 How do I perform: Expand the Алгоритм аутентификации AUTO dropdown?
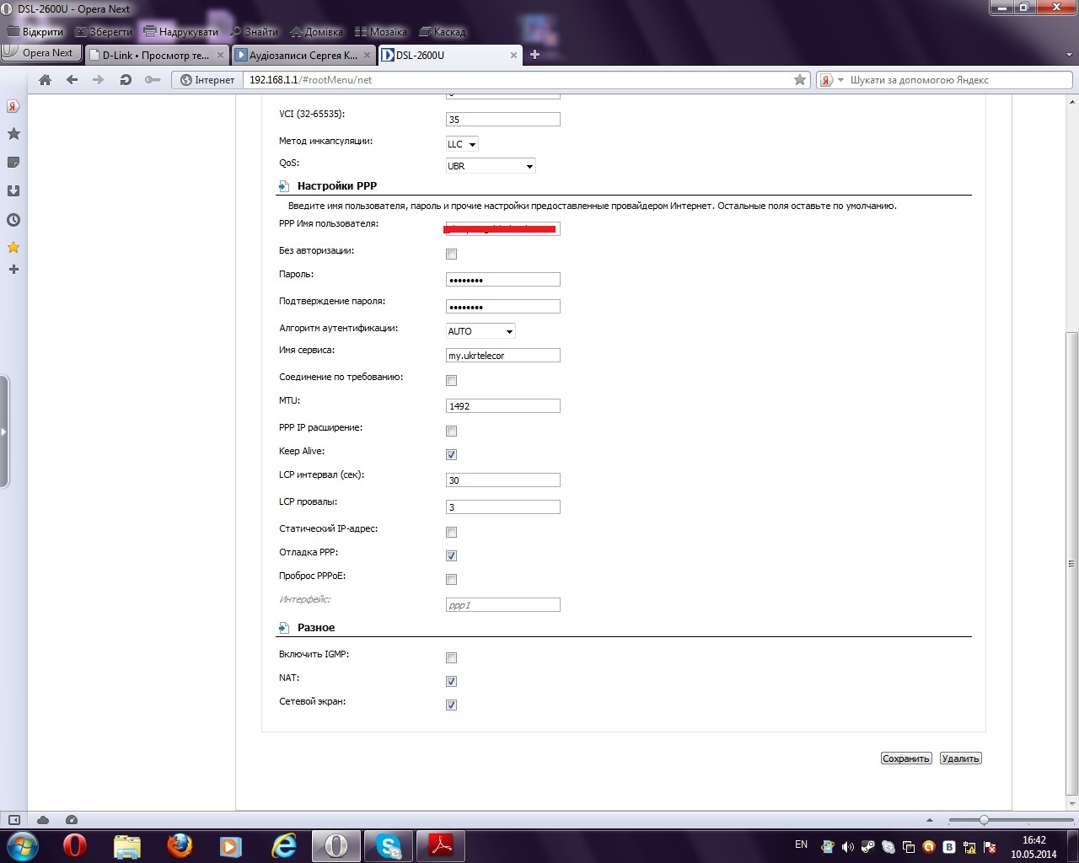click(480, 331)
